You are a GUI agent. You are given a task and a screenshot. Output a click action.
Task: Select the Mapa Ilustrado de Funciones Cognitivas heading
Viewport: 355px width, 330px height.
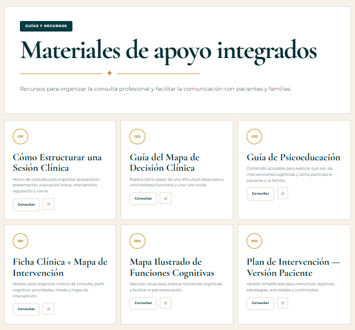[172, 268]
